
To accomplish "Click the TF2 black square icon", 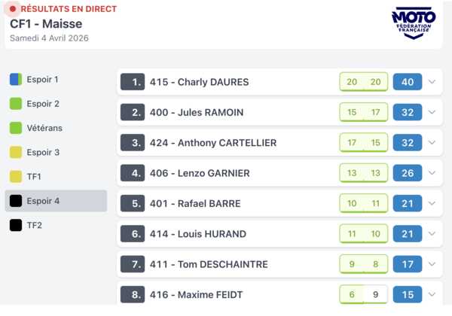I will click(15, 225).
